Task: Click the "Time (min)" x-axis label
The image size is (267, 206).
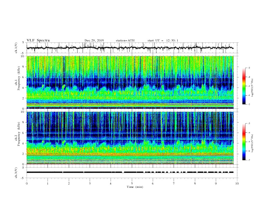Action: tap(135, 187)
